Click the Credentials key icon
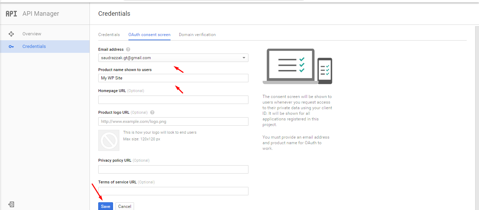The width and height of the screenshot is (479, 210). point(11,47)
